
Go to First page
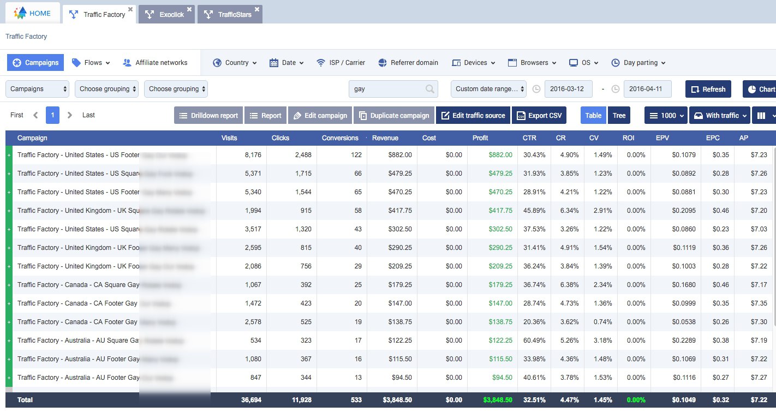click(17, 115)
